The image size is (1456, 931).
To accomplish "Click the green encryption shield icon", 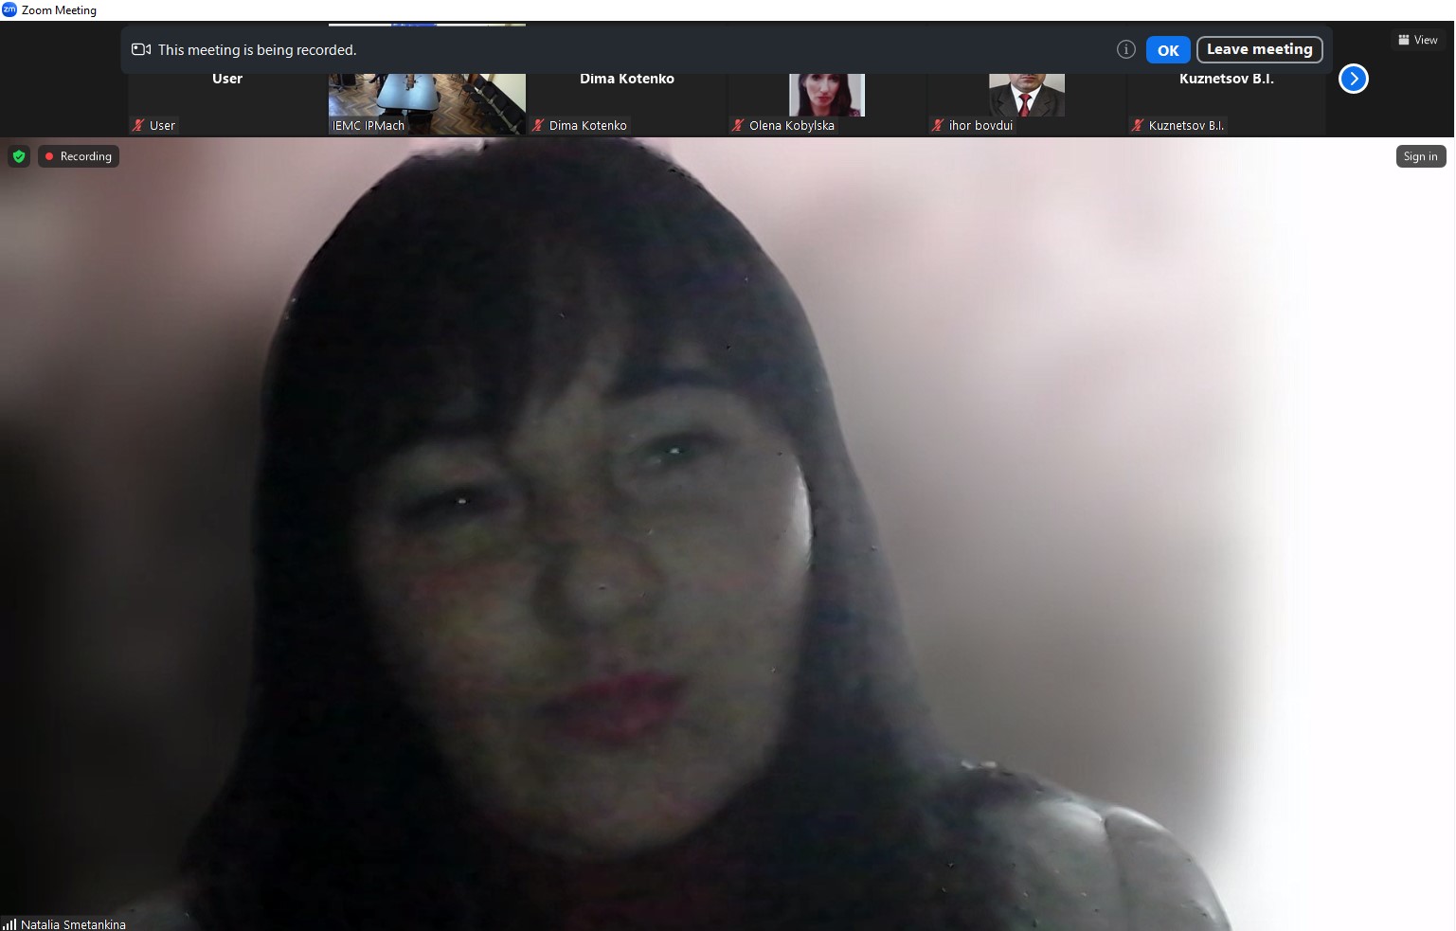I will (19, 156).
